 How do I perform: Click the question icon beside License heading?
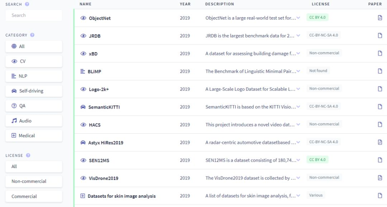click(28, 156)
